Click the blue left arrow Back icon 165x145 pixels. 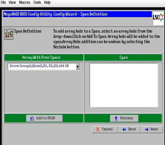pyautogui.click(x=124, y=129)
